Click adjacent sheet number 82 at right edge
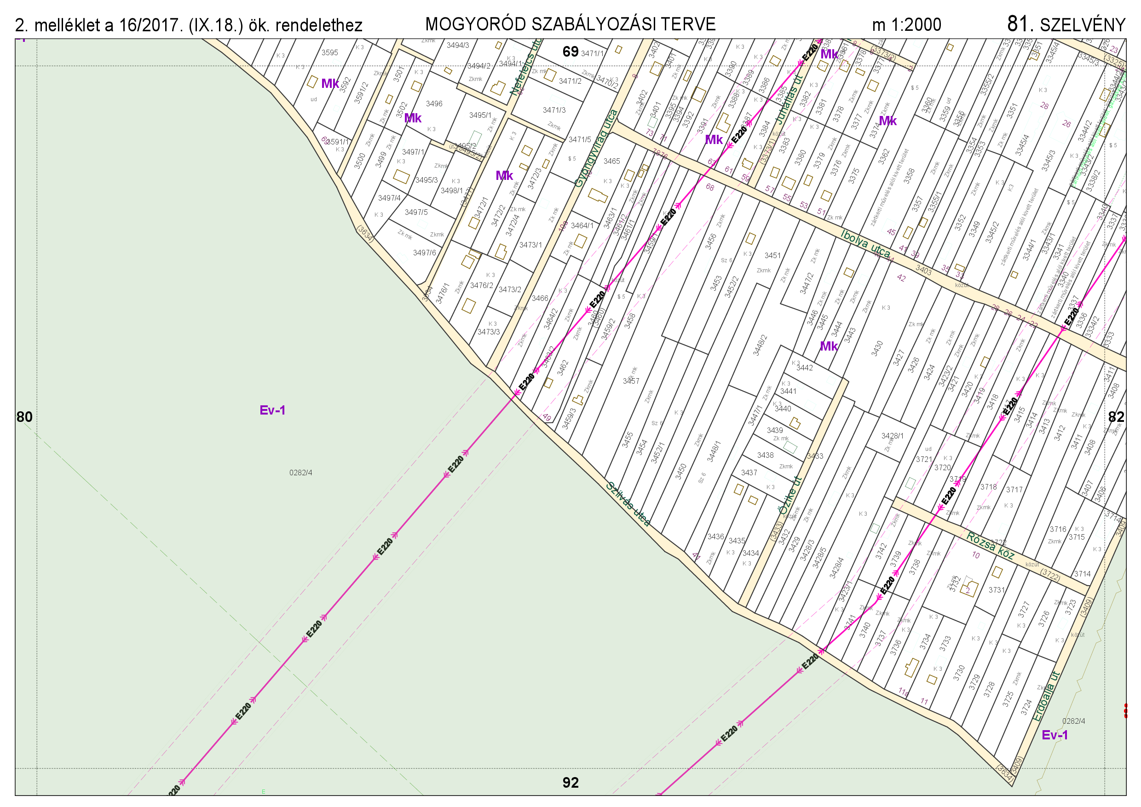1141x807 pixels. coord(1116,417)
